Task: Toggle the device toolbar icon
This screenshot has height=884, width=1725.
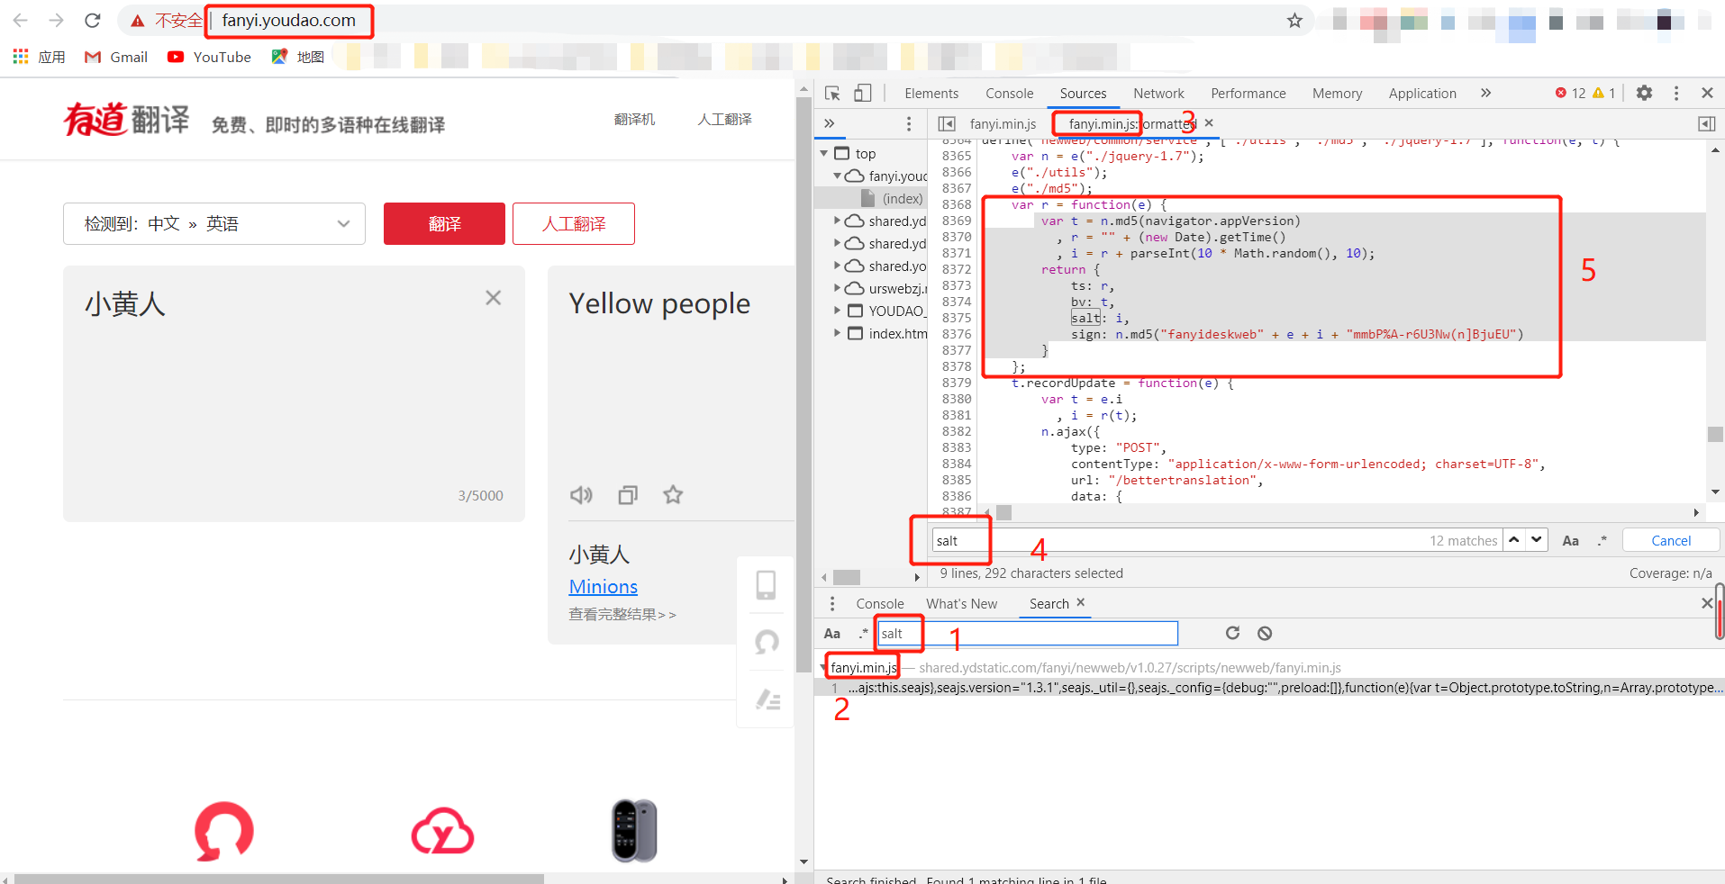Action: point(863,93)
